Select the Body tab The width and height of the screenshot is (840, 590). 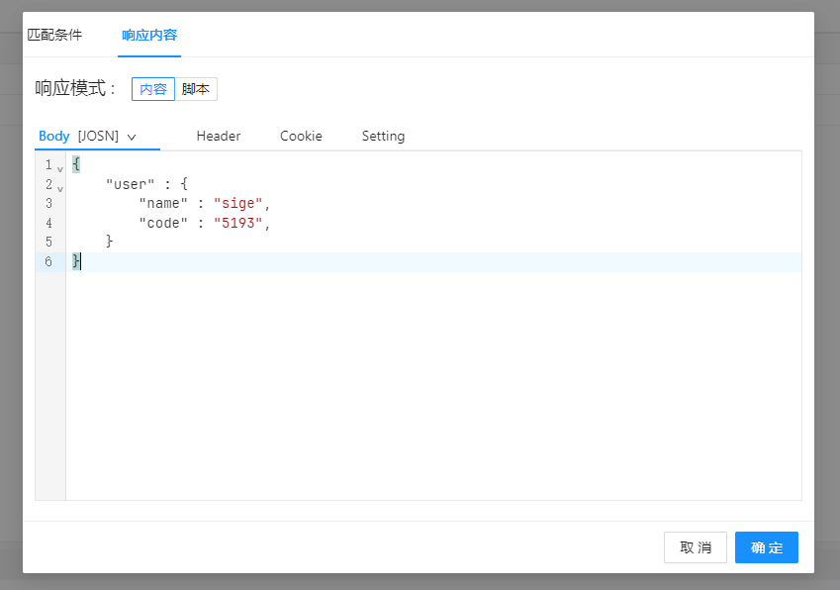(x=53, y=137)
